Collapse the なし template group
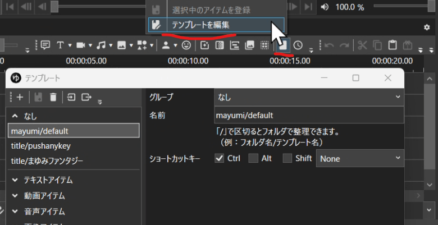438x225 pixels. (15, 116)
